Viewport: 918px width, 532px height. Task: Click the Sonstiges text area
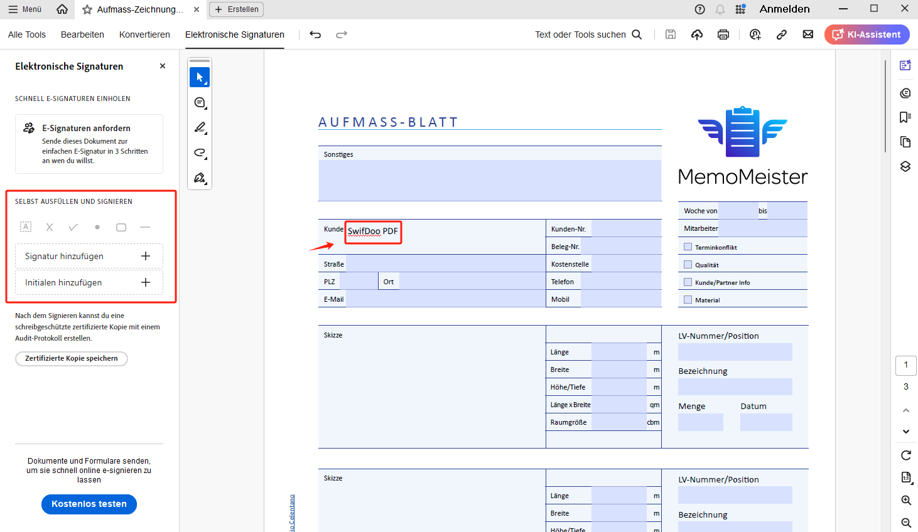[x=490, y=180]
